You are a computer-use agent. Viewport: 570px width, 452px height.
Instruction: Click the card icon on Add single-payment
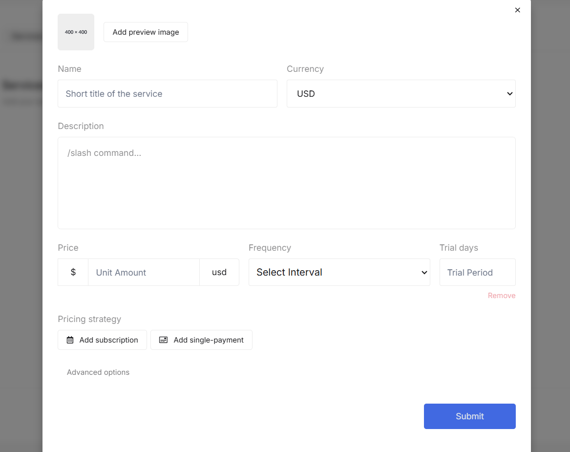coord(164,340)
